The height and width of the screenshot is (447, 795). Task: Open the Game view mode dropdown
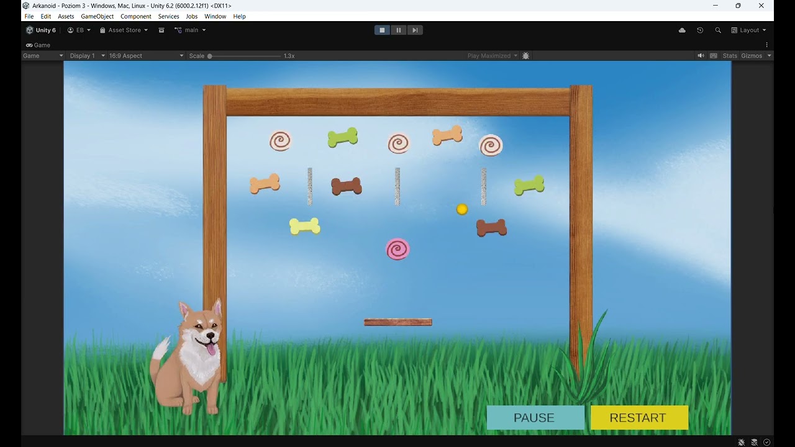(43, 56)
